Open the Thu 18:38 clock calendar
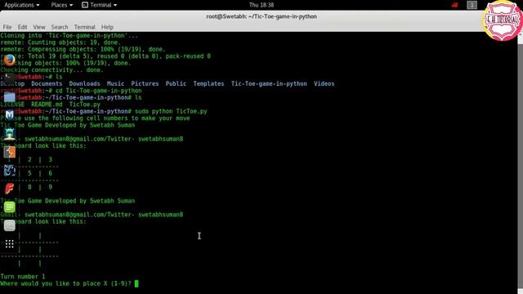The width and height of the screenshot is (523, 294). pos(261,5)
